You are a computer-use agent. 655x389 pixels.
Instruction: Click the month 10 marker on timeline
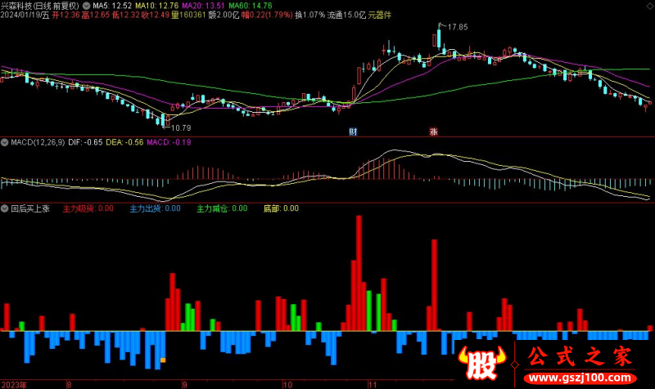(x=287, y=385)
